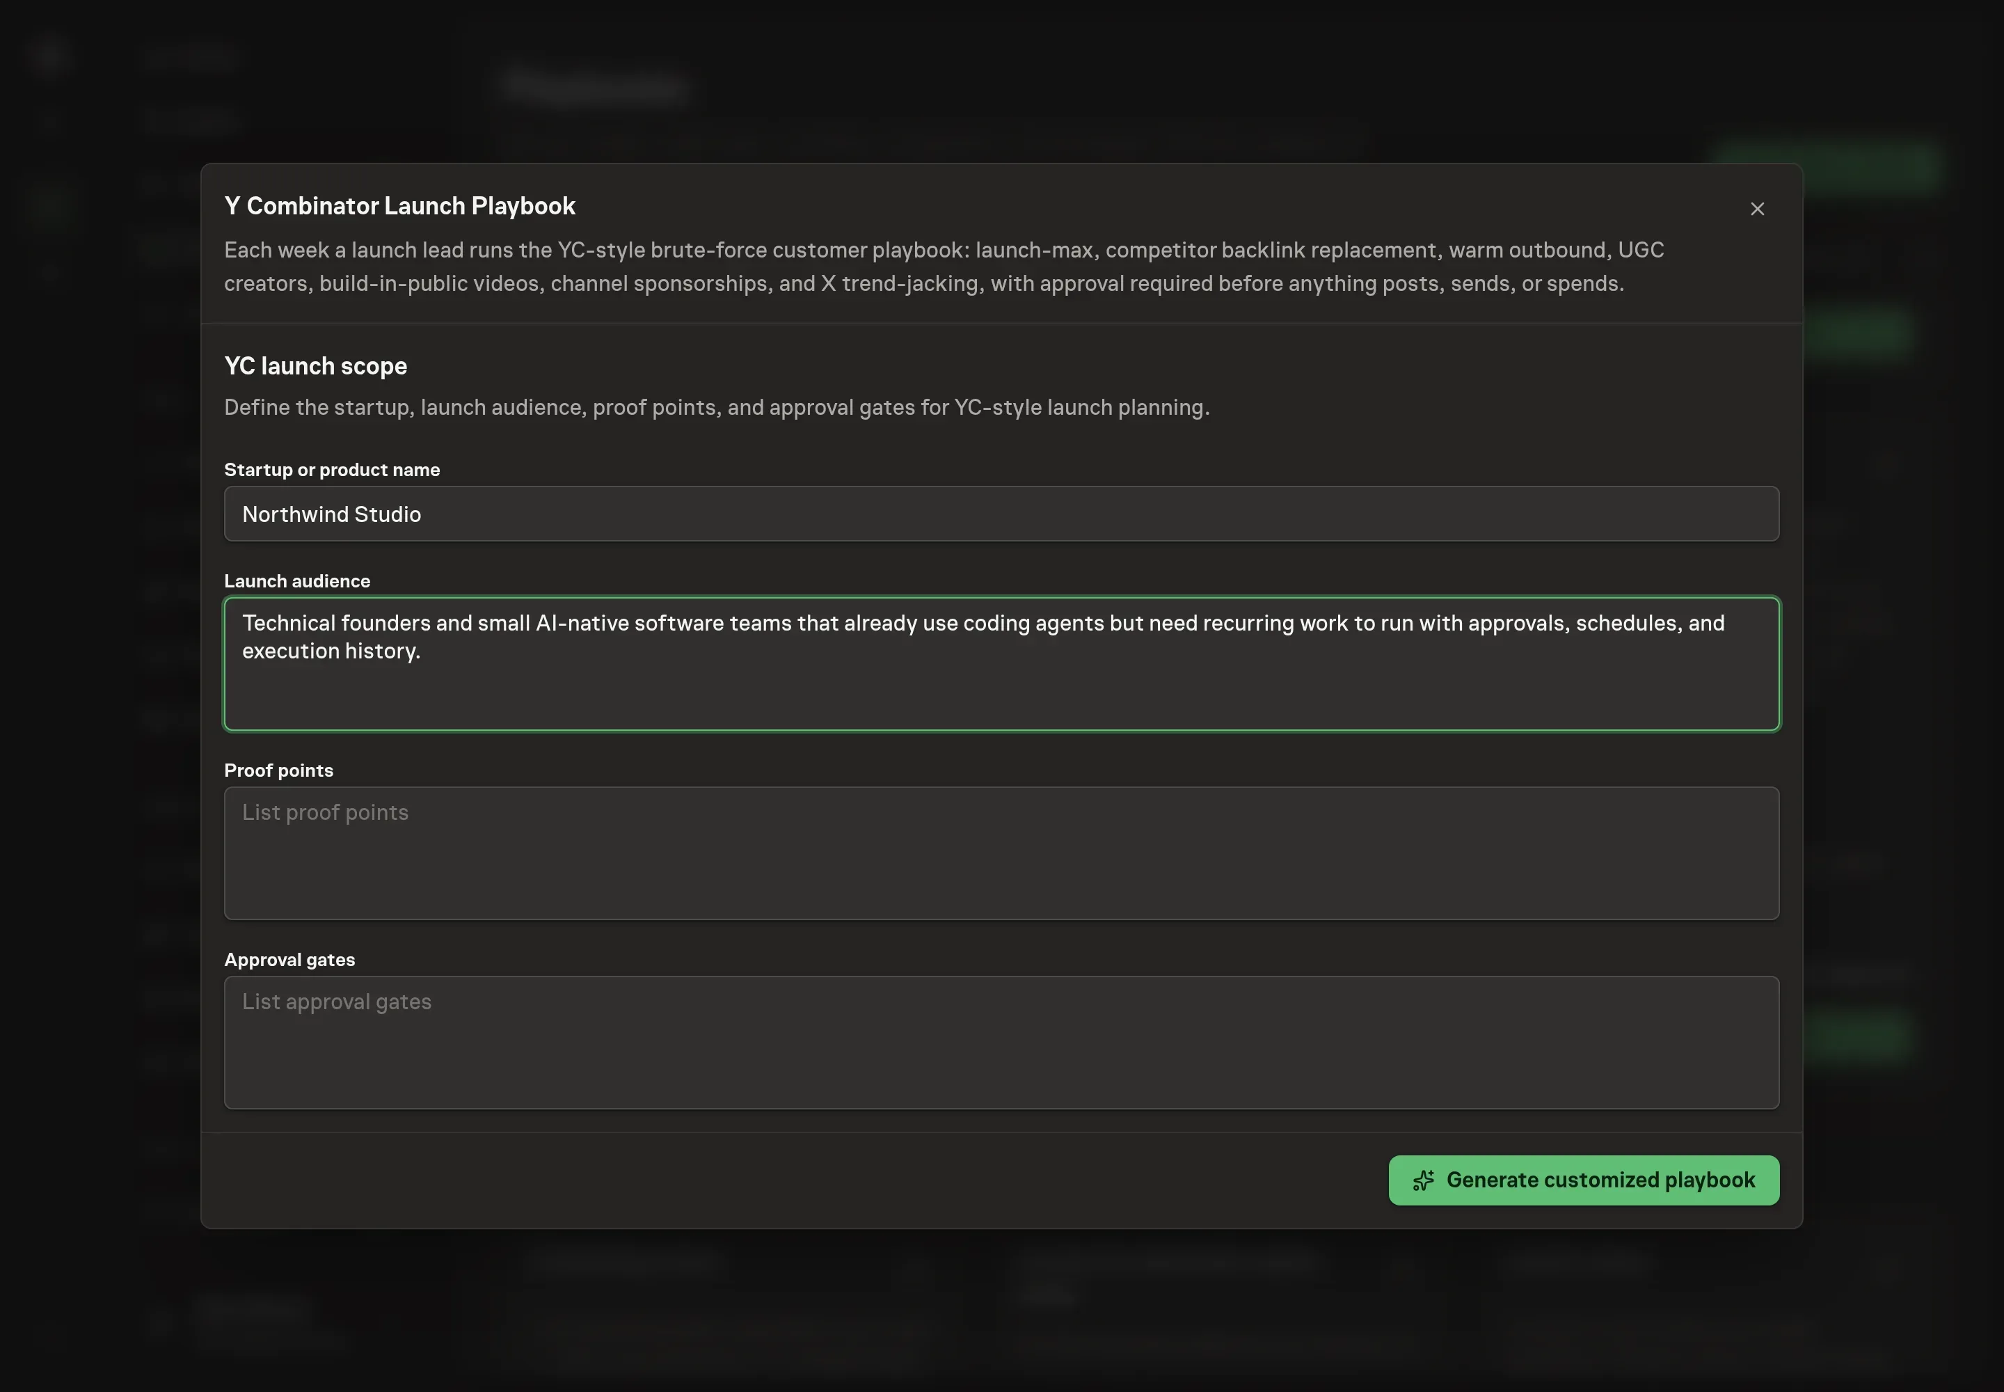
Task: Click Generate customized playbook button
Action: point(1584,1180)
